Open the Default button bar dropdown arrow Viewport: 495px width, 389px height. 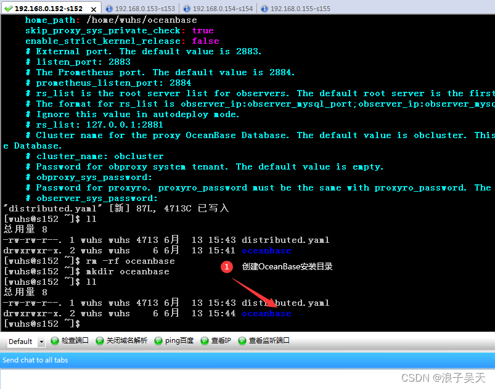coord(41,342)
